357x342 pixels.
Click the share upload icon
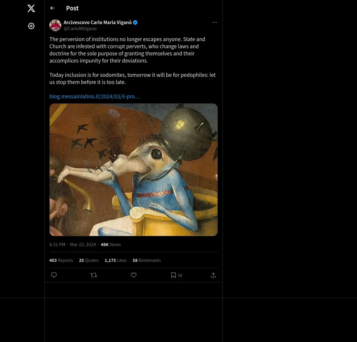click(x=213, y=275)
